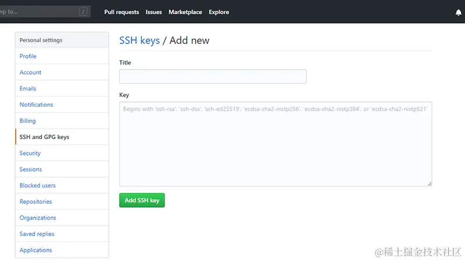Open Sessions settings
This screenshot has height=261, width=465.
pos(62,169)
